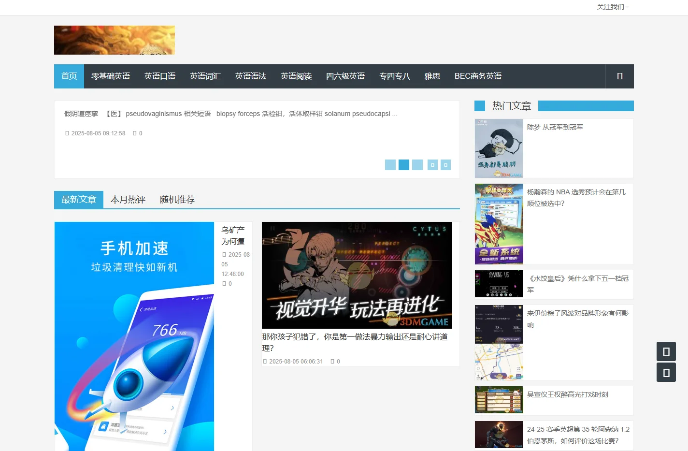
Task: Click comment count on 那你孩子犯错了 article
Action: point(335,362)
